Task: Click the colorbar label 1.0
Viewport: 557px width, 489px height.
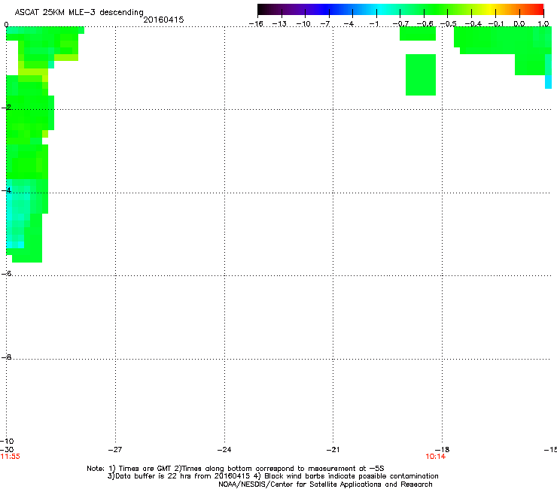Action: pyautogui.click(x=543, y=24)
